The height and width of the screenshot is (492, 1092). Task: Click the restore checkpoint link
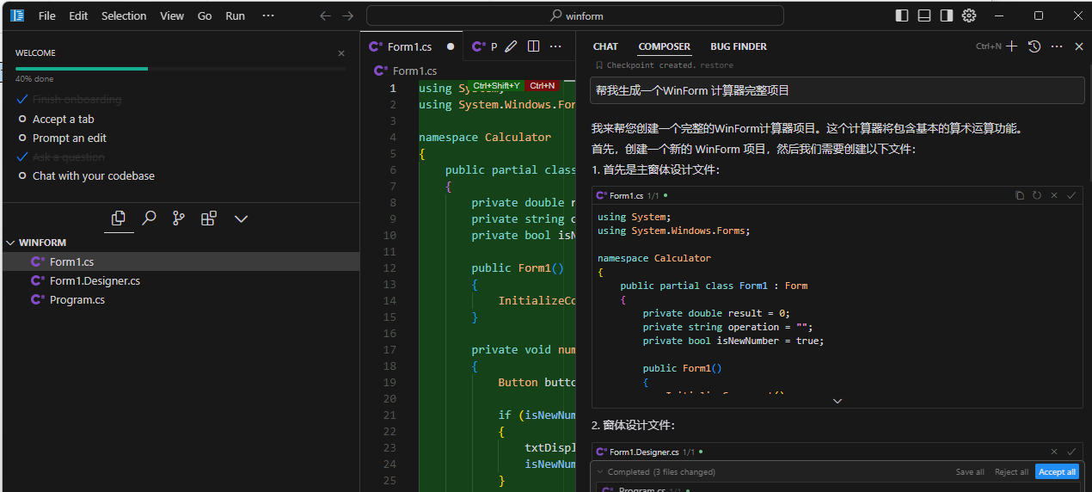717,65
